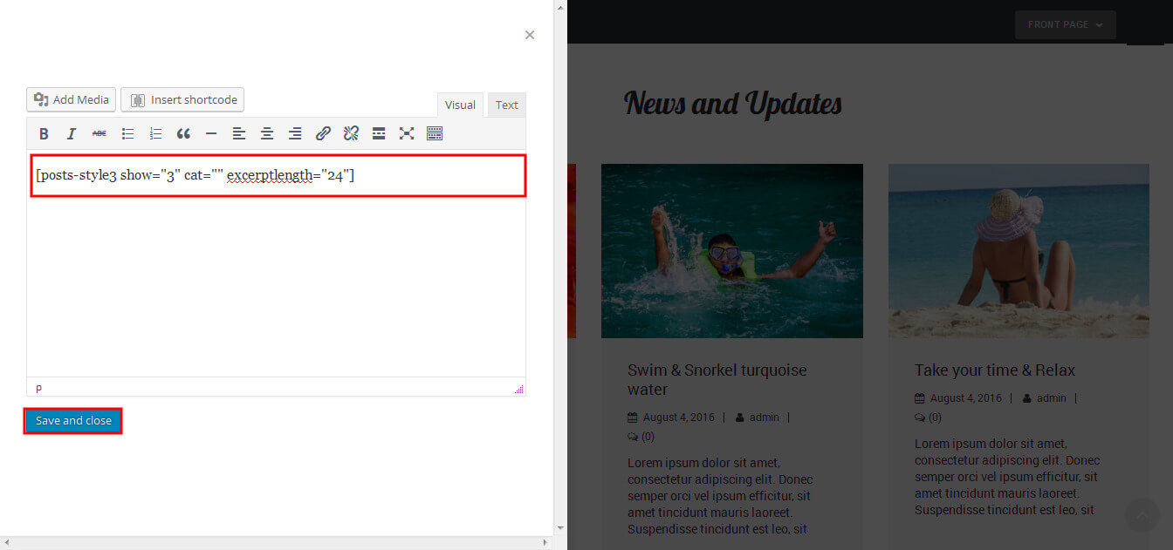This screenshot has width=1173, height=550.
Task: Insert a bulleted list
Action: coord(127,133)
